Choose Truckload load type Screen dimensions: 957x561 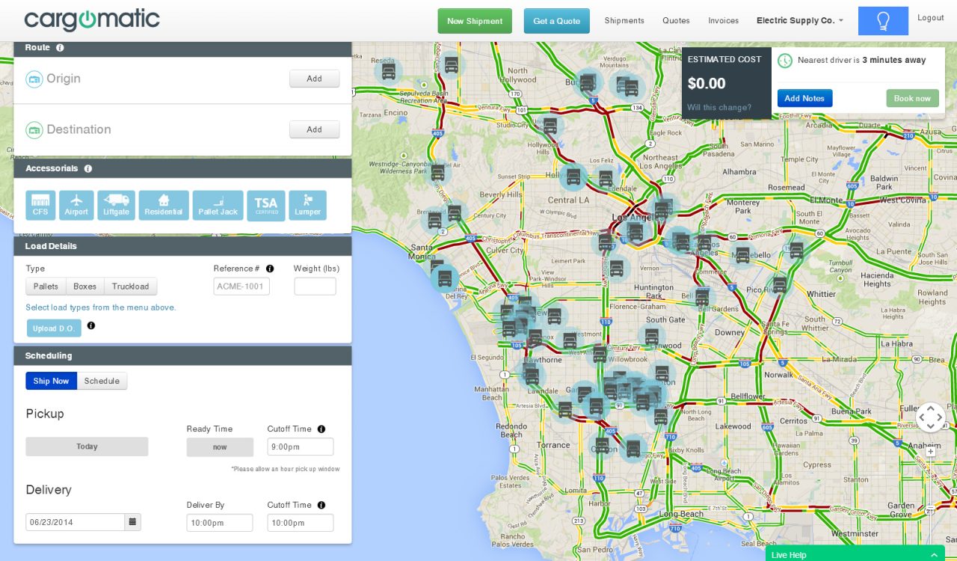pos(130,286)
